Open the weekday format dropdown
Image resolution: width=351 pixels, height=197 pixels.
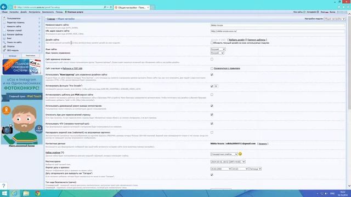pyautogui.click(x=255, y=169)
